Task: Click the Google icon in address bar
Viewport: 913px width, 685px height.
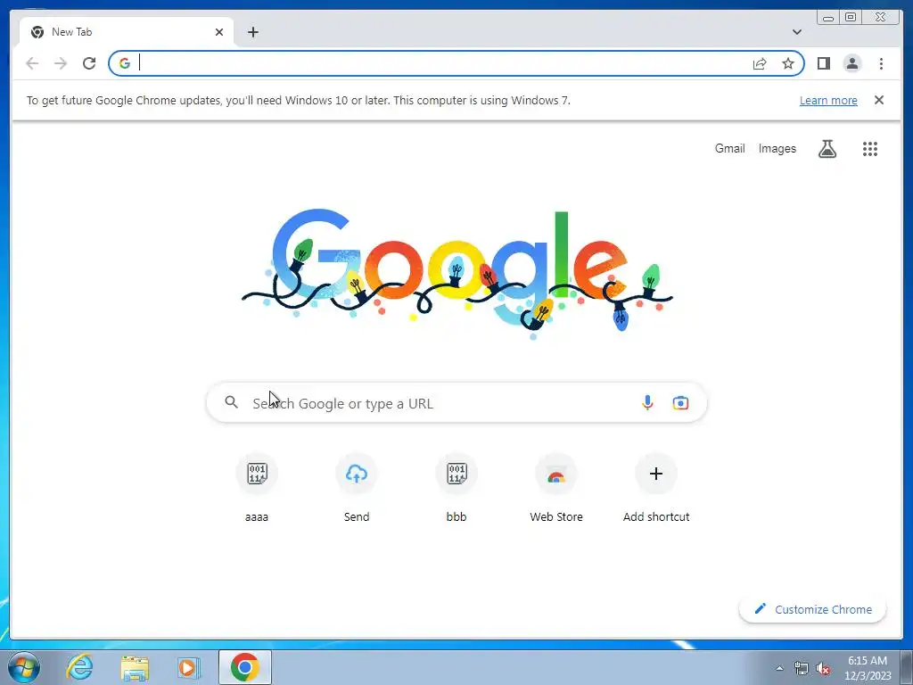Action: tap(125, 63)
